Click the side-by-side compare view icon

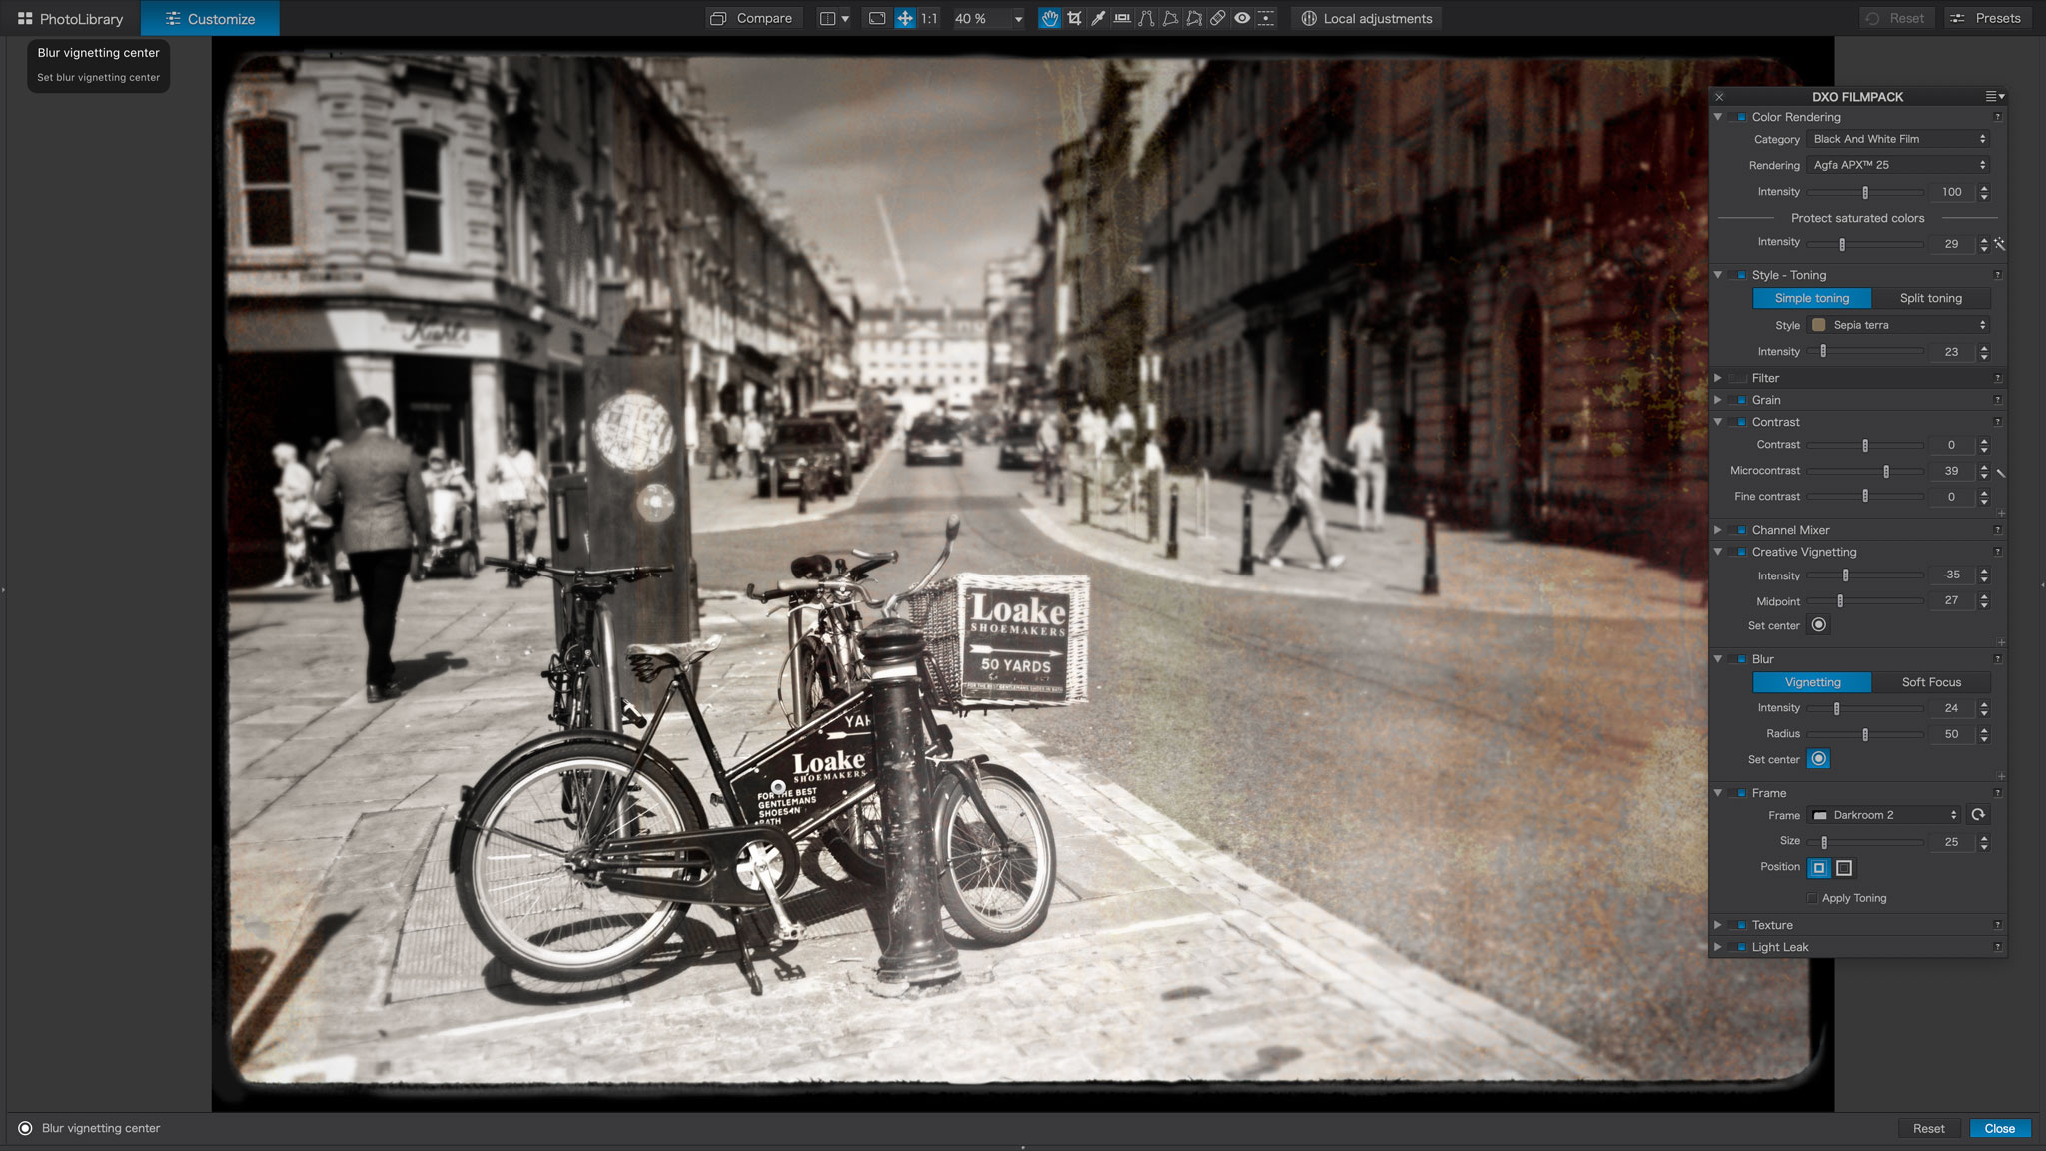click(827, 18)
